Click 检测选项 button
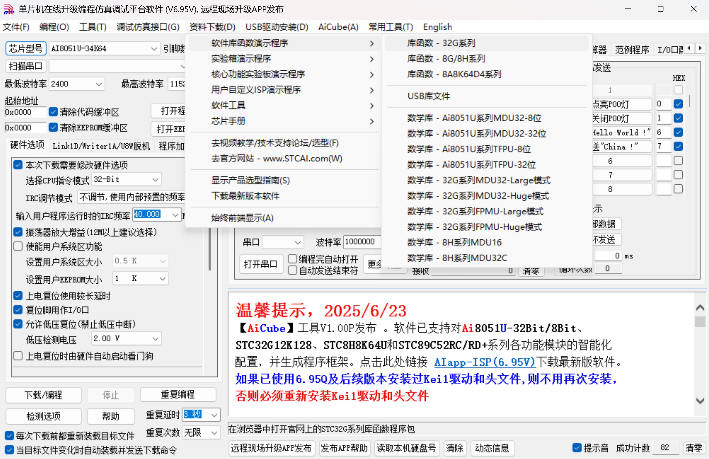This screenshot has height=459, width=709. tap(44, 416)
